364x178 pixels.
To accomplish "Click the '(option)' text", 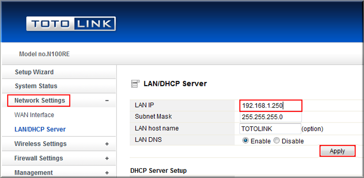I will [x=312, y=129].
